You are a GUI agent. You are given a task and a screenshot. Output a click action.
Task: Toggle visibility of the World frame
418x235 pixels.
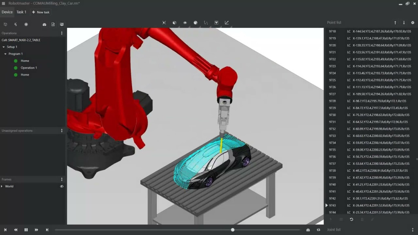point(62,186)
